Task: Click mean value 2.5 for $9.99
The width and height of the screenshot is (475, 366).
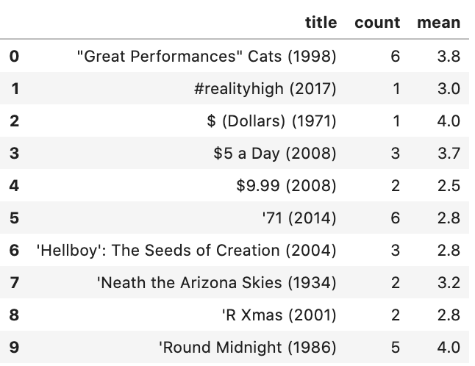Action: click(x=449, y=186)
